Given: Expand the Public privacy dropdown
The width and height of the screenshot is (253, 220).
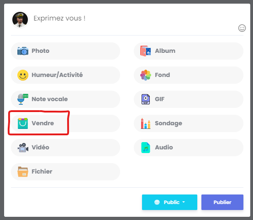Looking at the screenshot, I should [169, 202].
